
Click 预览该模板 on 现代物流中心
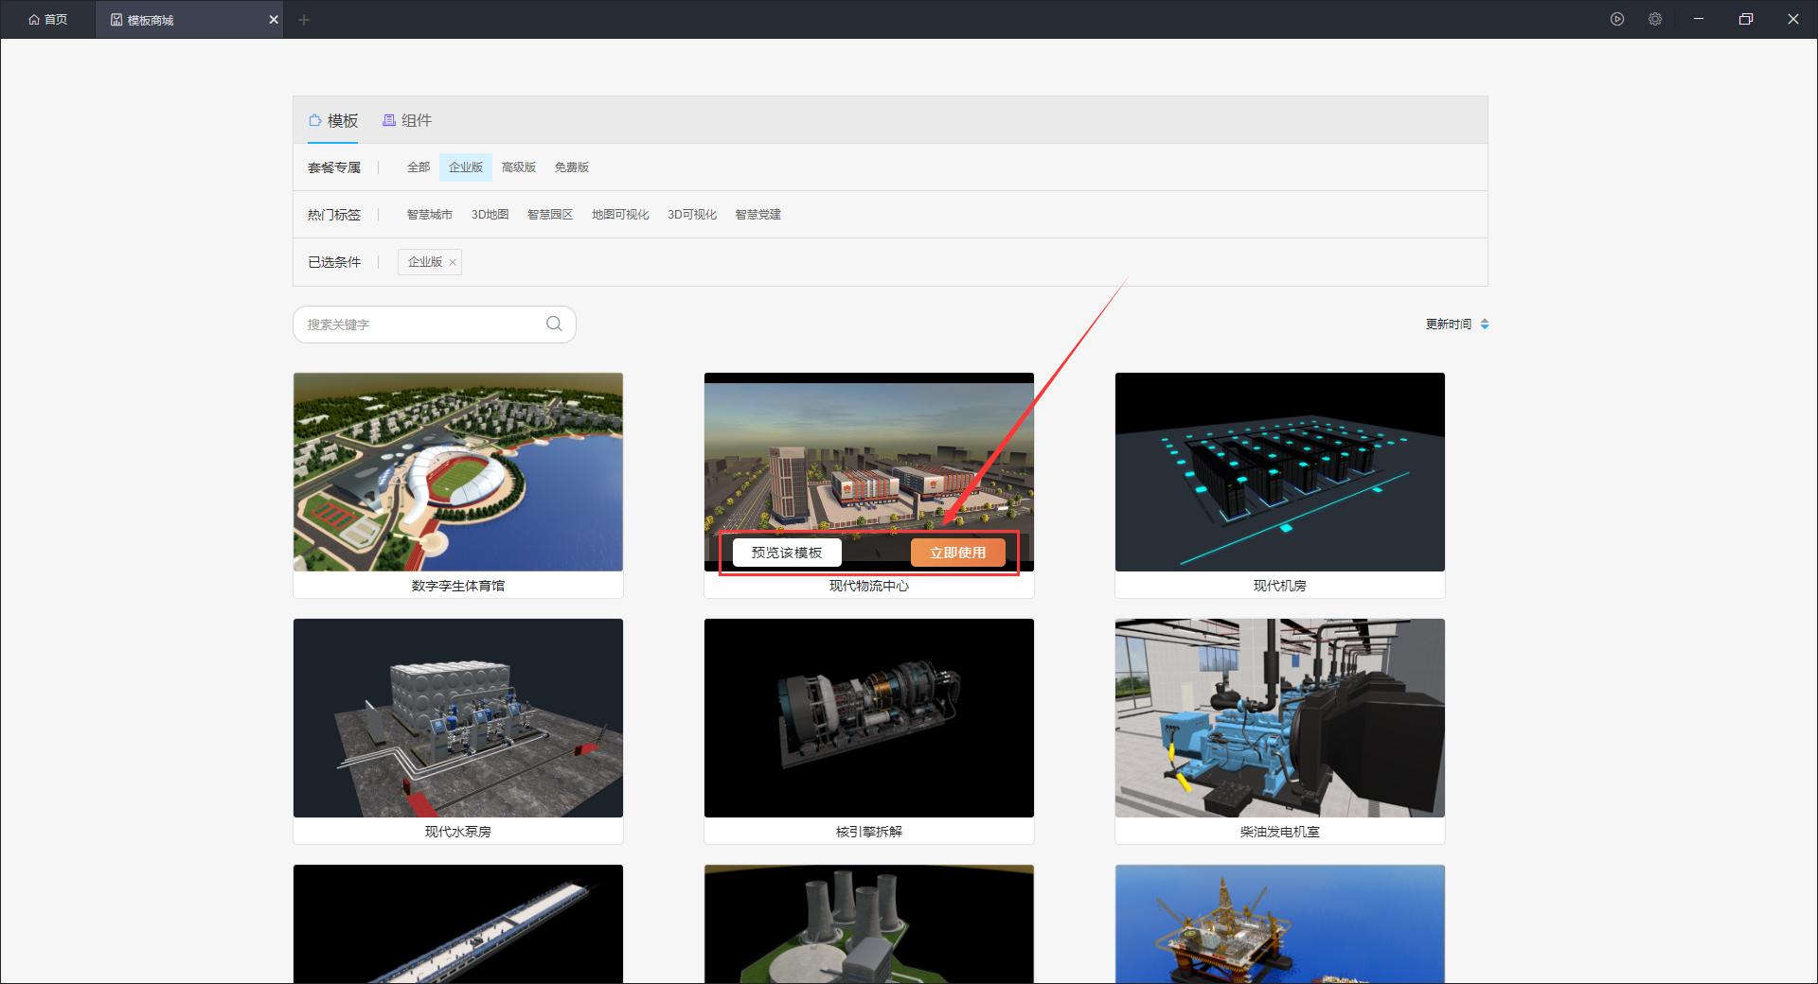pos(787,553)
